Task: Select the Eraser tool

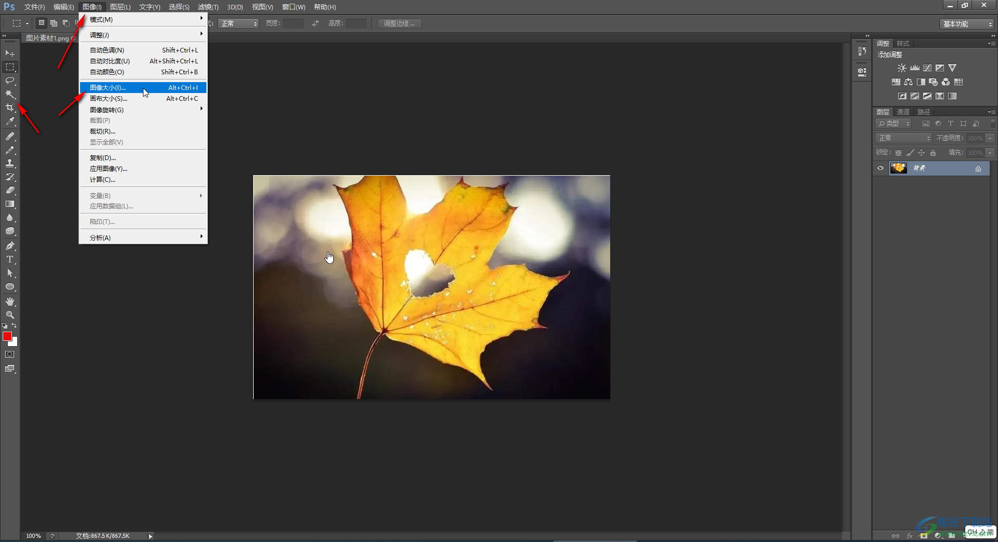Action: pyautogui.click(x=10, y=190)
